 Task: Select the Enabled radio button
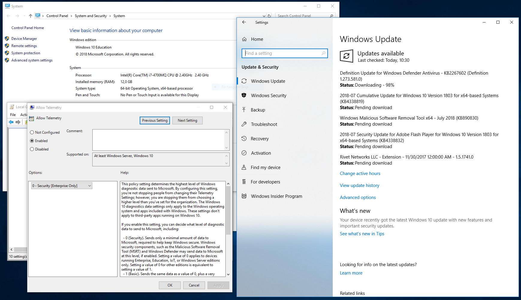tap(32, 141)
